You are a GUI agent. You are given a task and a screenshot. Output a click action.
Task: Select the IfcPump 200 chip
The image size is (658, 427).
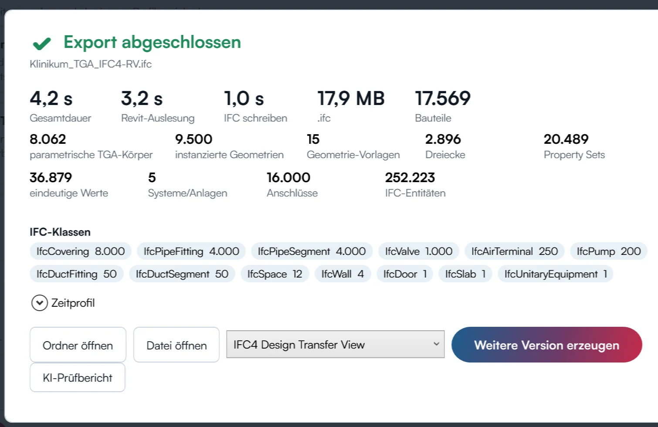609,251
